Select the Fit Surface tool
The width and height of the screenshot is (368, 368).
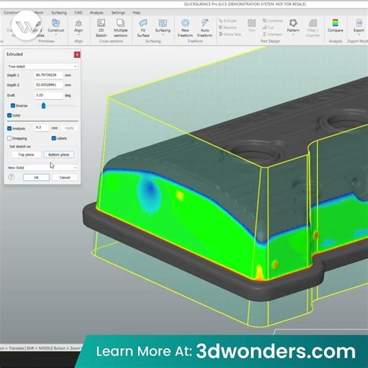(143, 28)
